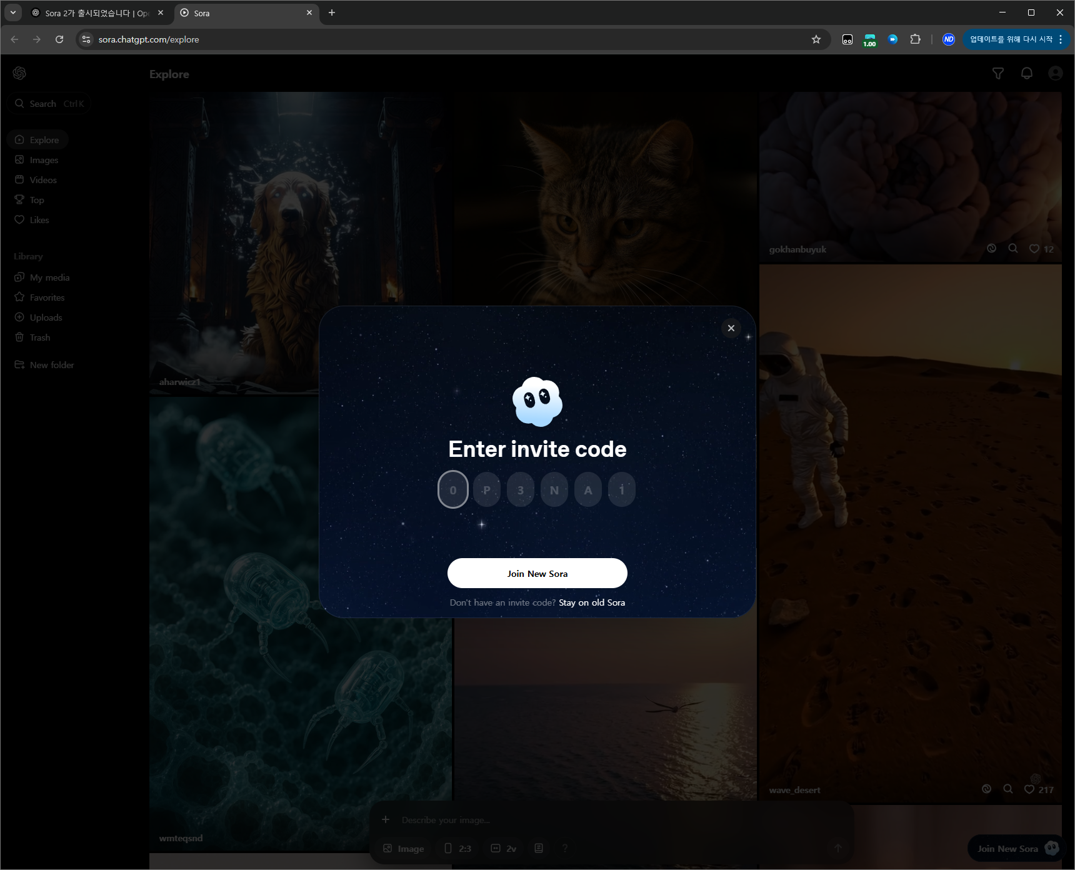Open the tab search dropdown arrow
This screenshot has height=870, width=1075.
pos(12,12)
